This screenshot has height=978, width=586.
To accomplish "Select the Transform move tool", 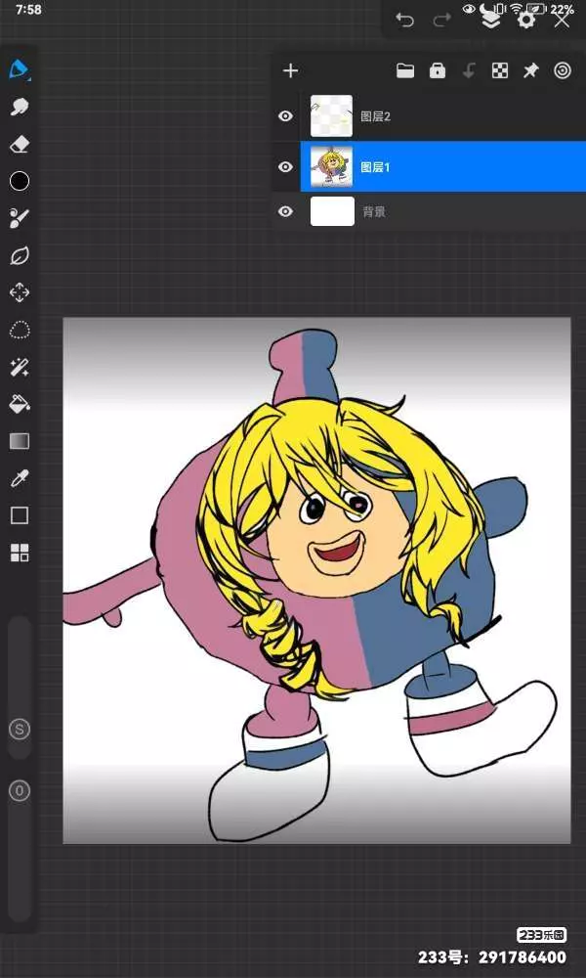I will point(19,292).
